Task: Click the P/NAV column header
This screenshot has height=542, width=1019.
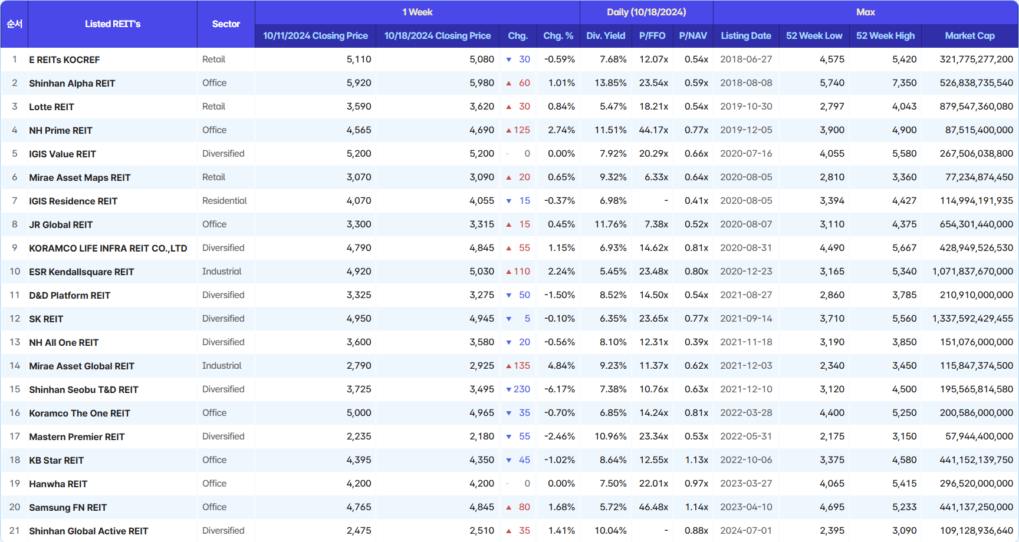Action: point(693,36)
